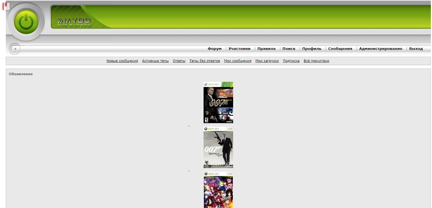Show Темы без ответов
The width and height of the screenshot is (432, 208).
click(205, 61)
